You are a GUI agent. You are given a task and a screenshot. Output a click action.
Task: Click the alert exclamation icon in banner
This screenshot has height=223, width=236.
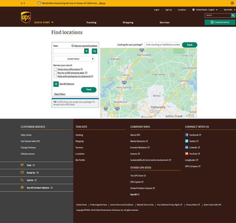(39, 3)
